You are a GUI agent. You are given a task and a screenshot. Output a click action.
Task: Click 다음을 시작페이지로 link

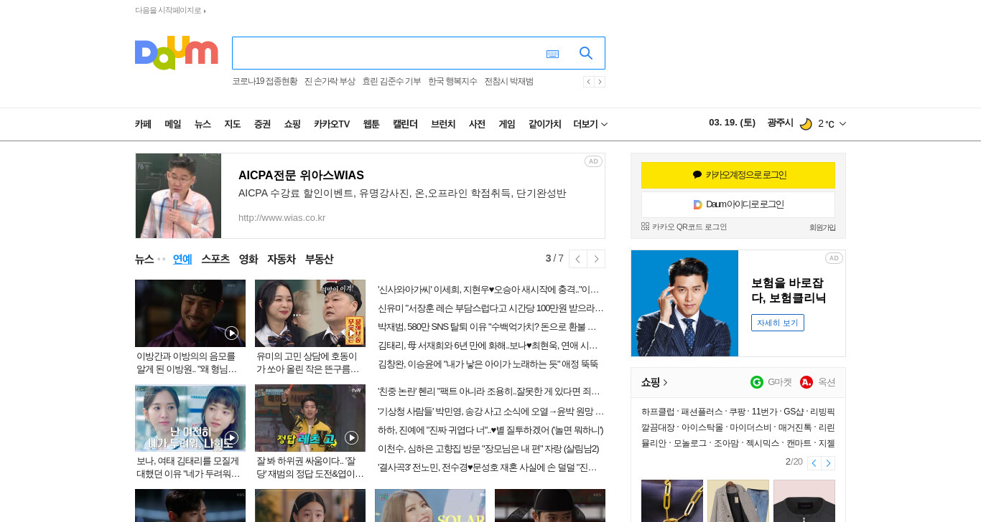click(170, 11)
